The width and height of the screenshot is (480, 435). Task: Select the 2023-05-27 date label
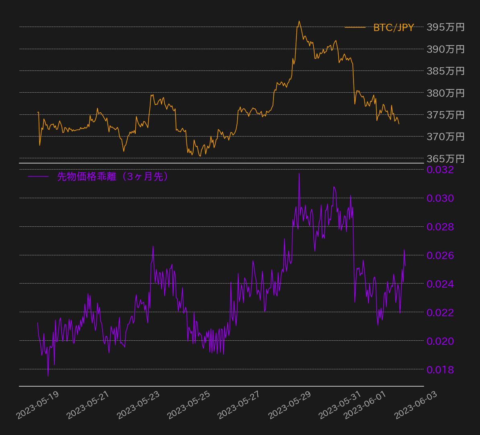[x=239, y=405]
